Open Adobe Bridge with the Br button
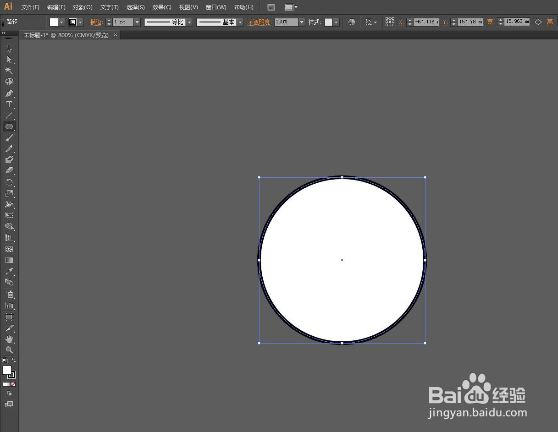The image size is (558, 432). tap(271, 7)
